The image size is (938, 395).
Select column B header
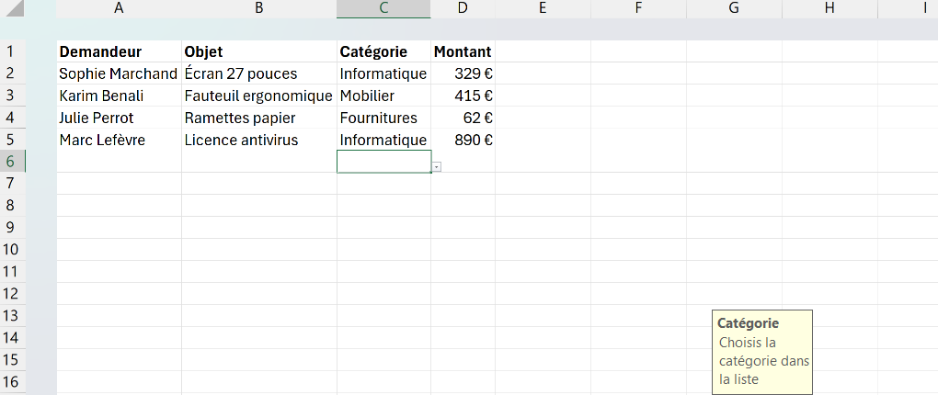[x=259, y=8]
